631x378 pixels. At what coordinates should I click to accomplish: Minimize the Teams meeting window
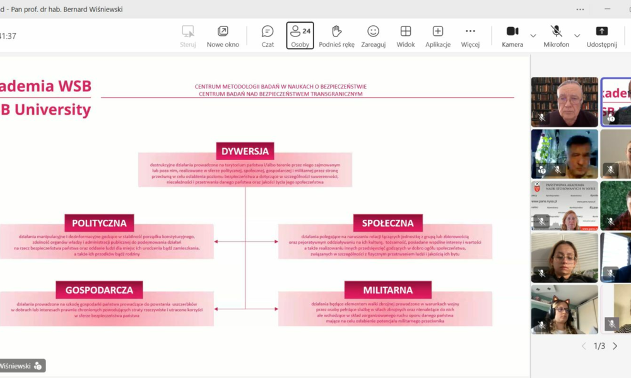pos(607,9)
